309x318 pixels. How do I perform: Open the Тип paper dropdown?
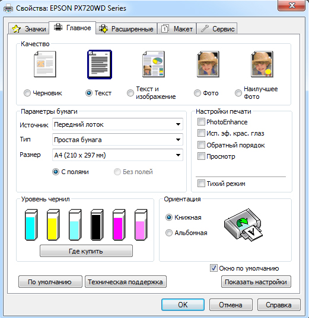(x=117, y=140)
